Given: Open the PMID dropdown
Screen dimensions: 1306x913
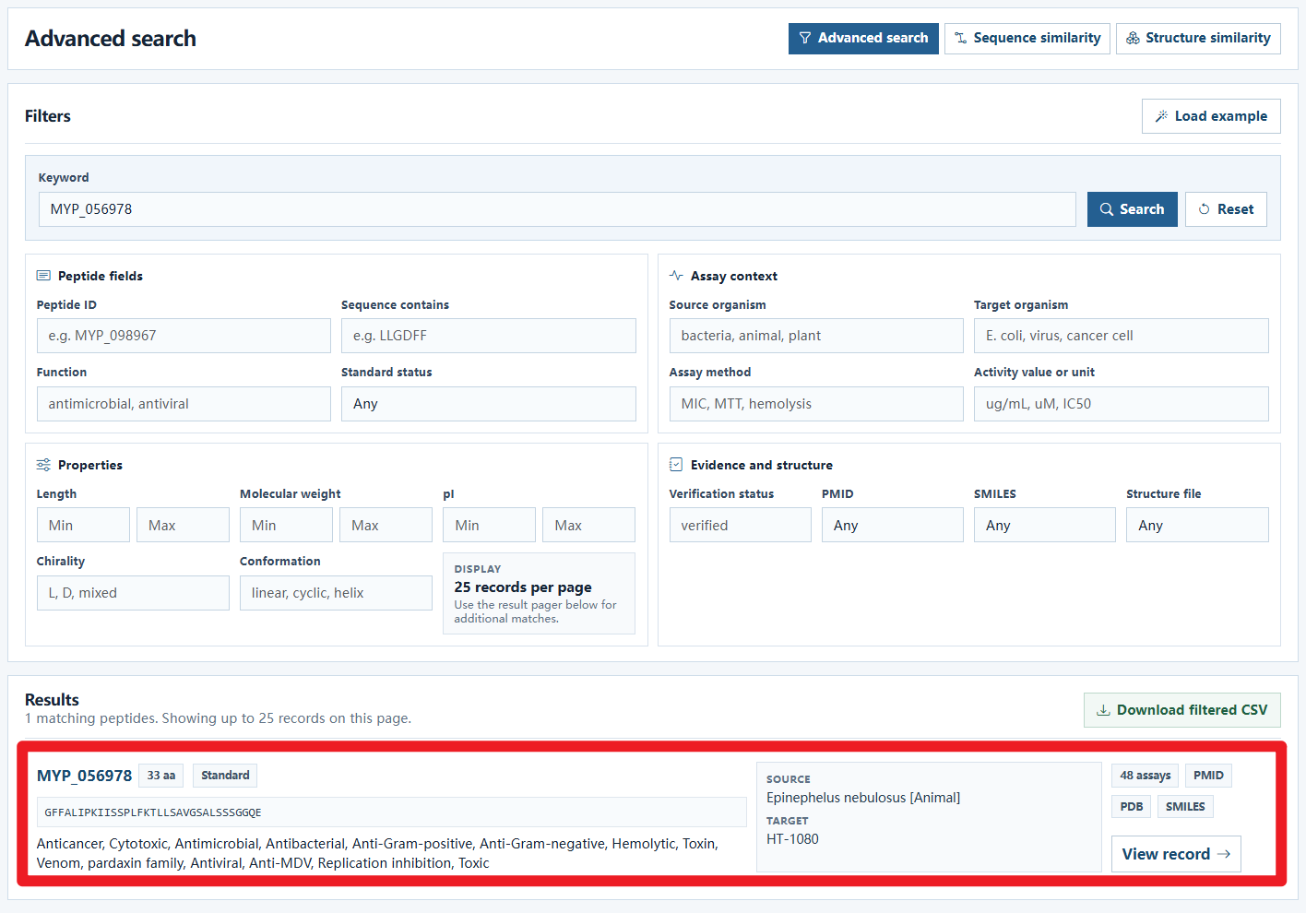Looking at the screenshot, I should pyautogui.click(x=892, y=525).
